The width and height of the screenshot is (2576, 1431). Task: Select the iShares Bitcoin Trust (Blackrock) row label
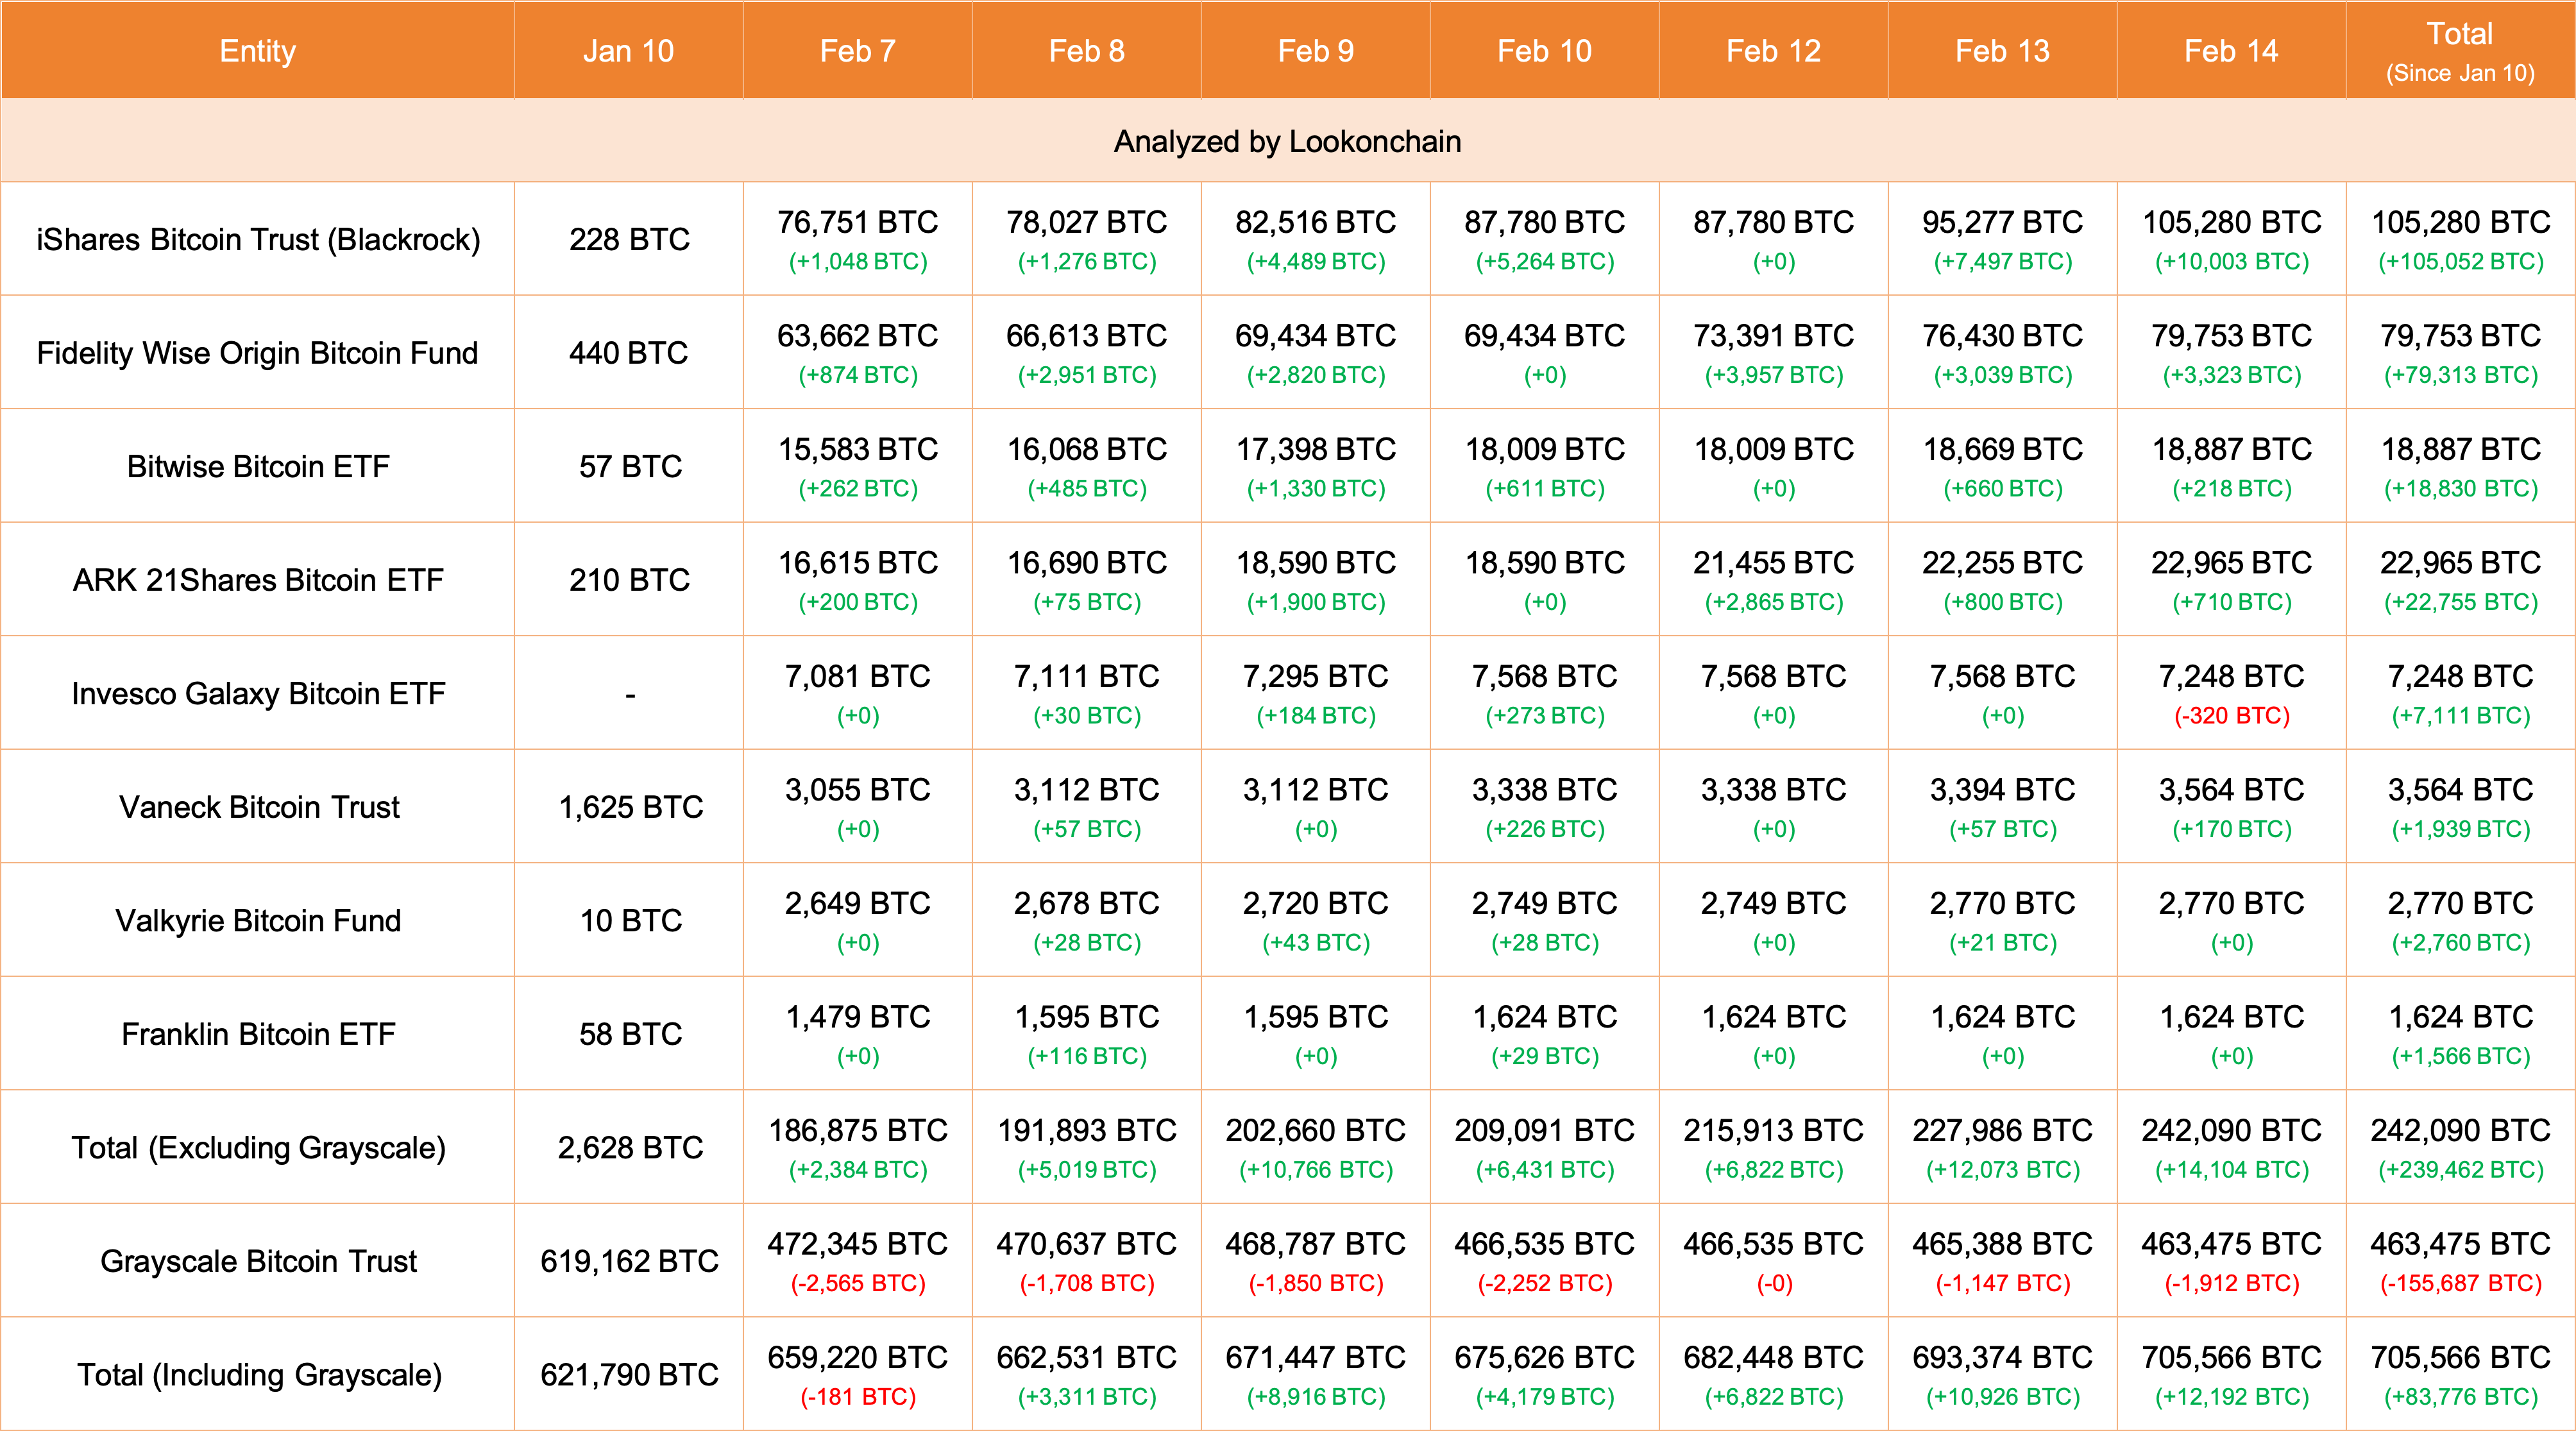[258, 240]
